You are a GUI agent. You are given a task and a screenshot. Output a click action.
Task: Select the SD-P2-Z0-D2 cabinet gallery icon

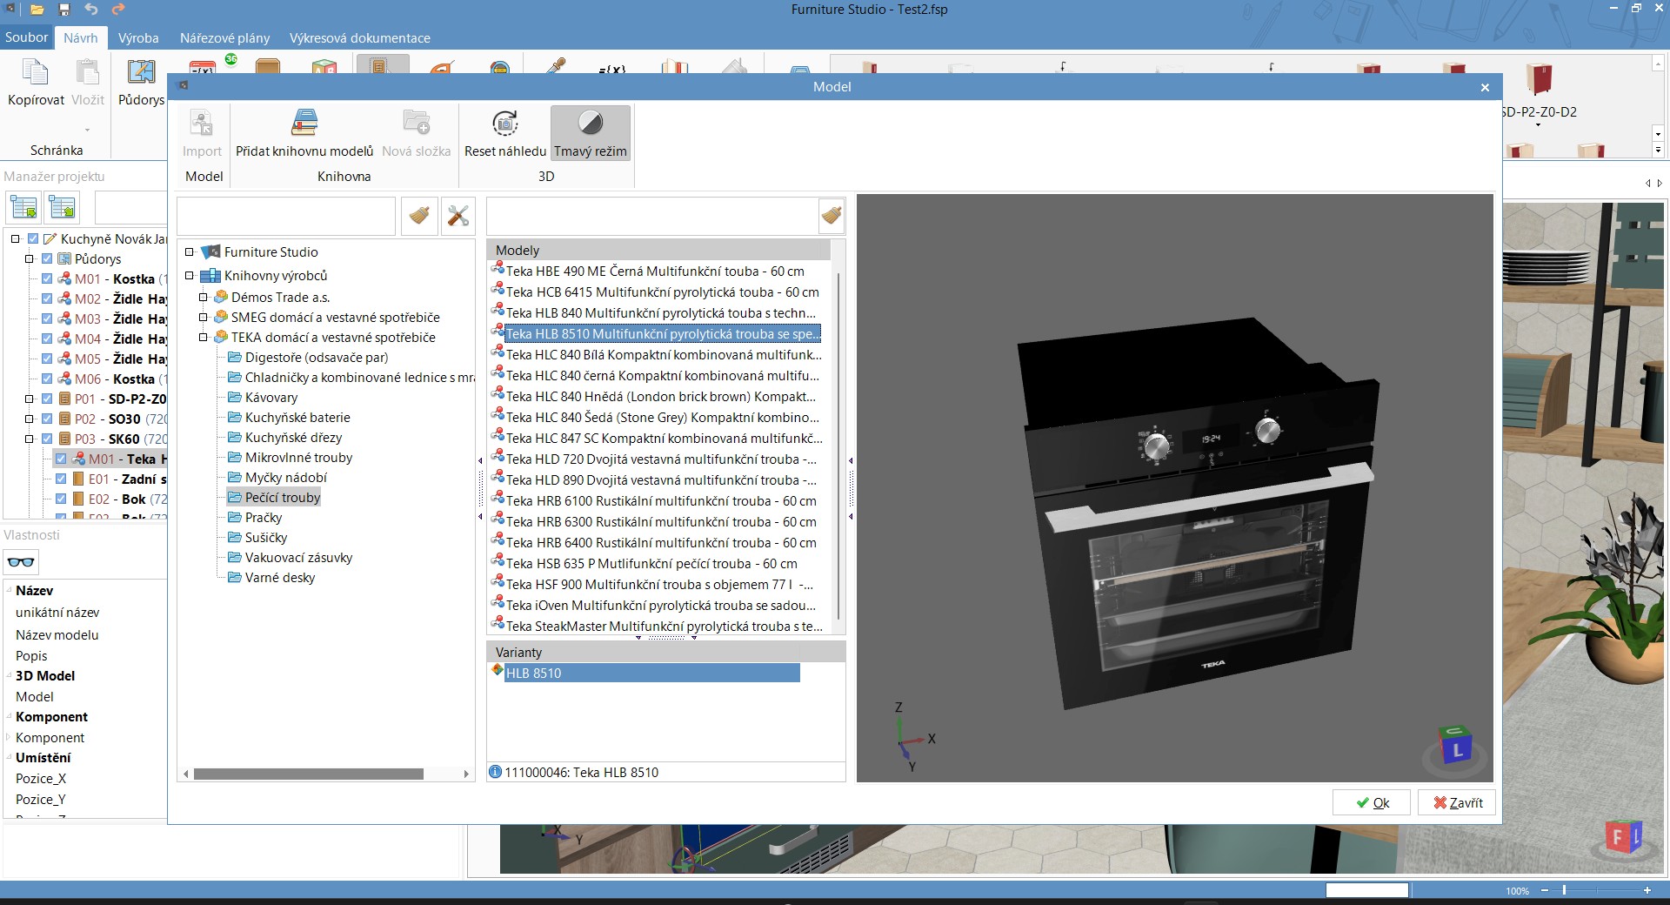click(1539, 80)
